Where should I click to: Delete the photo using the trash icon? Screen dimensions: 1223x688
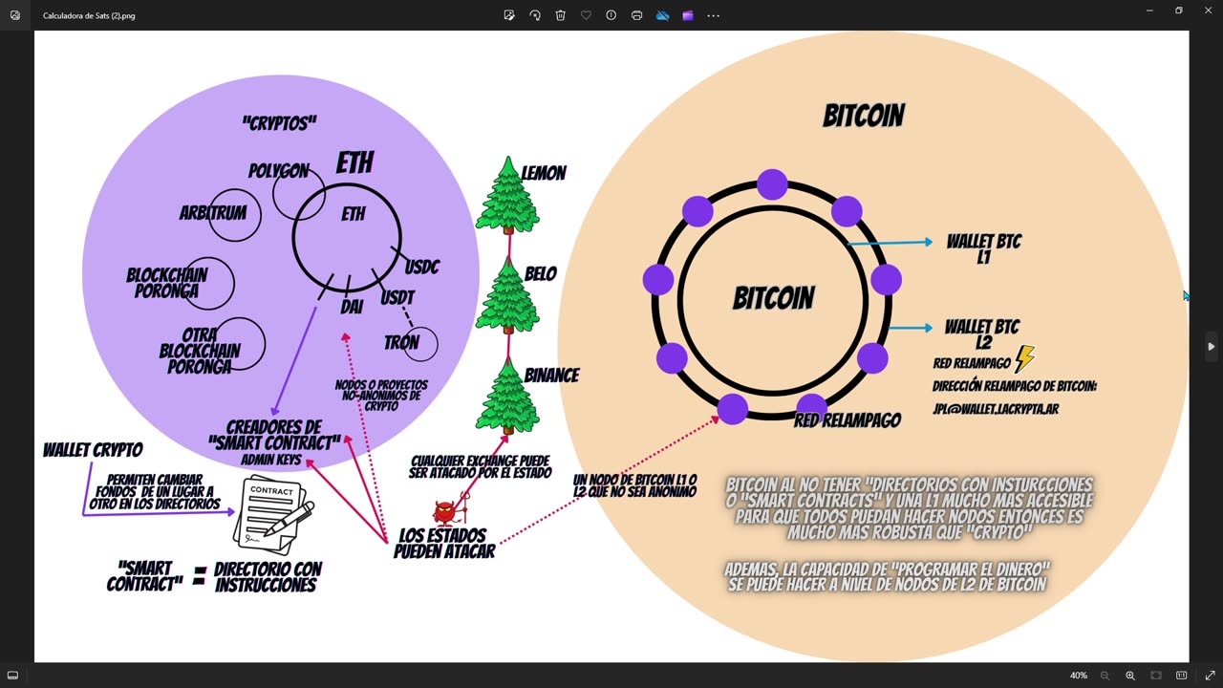(561, 15)
